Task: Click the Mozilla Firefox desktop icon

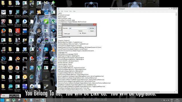Action: coord(3,32)
